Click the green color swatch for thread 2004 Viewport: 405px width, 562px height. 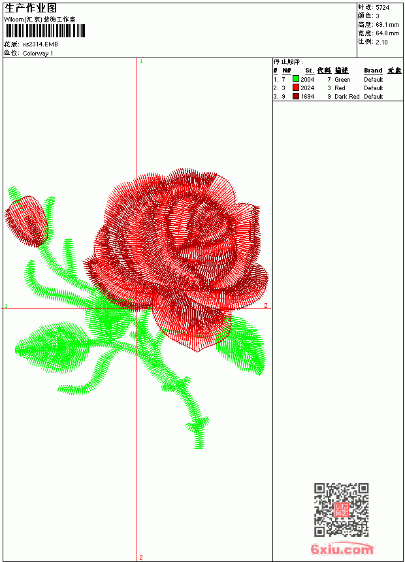pyautogui.click(x=296, y=79)
